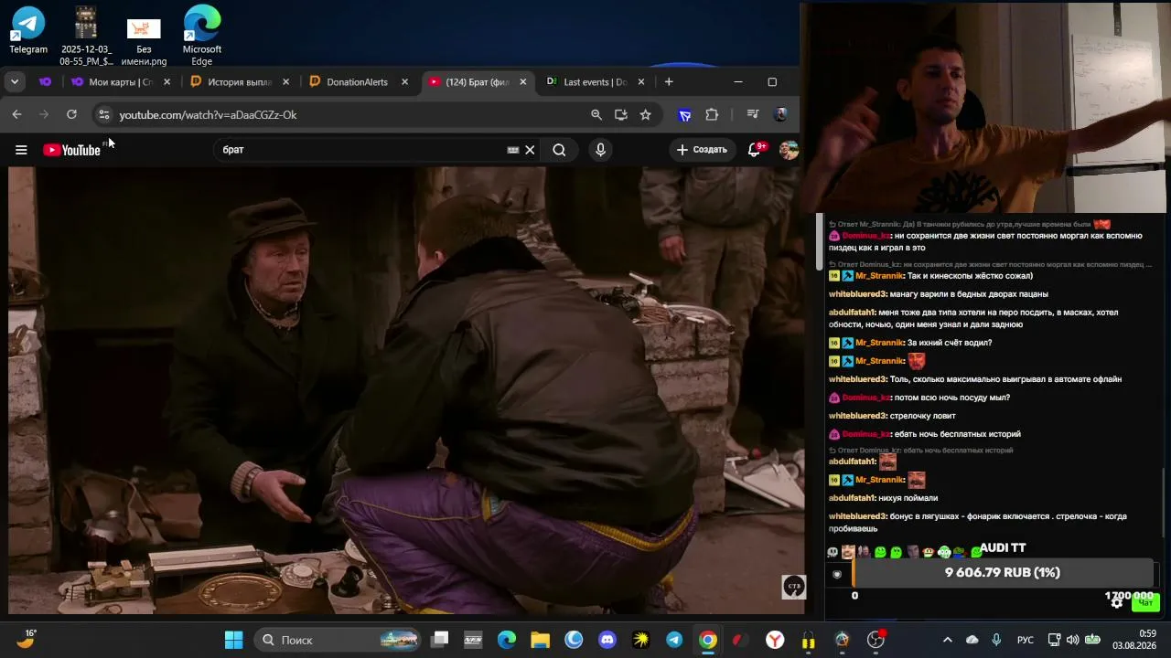
Task: Open the YouTube guide hamburger menu
Action: (21, 150)
